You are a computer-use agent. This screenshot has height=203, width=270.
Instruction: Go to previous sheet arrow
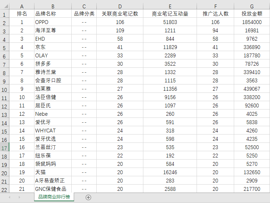coord(9,197)
